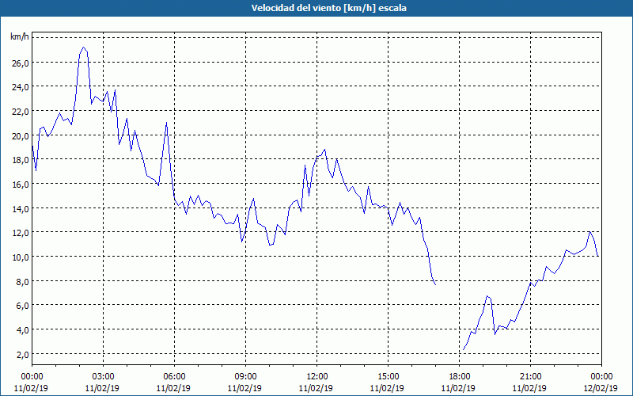Viewport: 633px width, 396px height.
Task: Pick the '18,0' y-axis tick label
Action: click(21, 160)
